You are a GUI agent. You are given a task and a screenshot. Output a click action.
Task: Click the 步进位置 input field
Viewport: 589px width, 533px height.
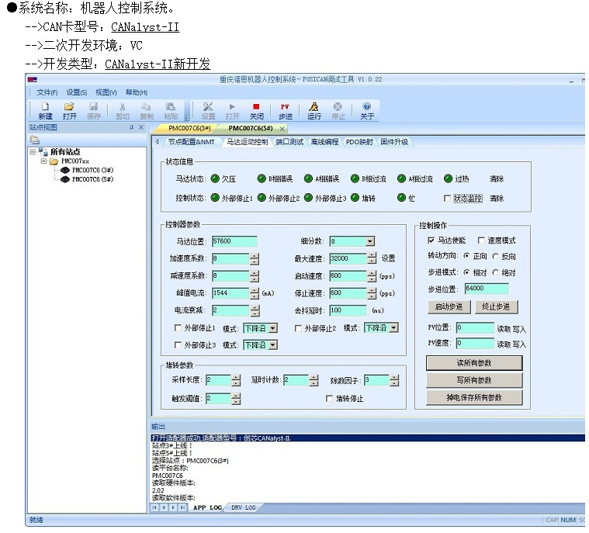[x=487, y=289]
